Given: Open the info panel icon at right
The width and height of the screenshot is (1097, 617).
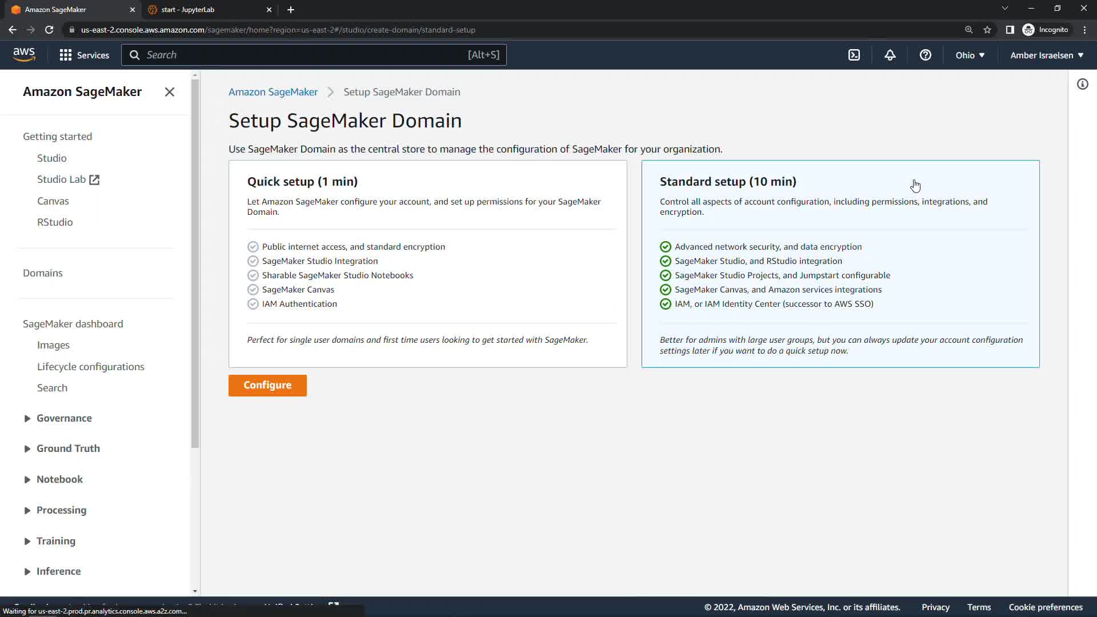Looking at the screenshot, I should point(1082,85).
